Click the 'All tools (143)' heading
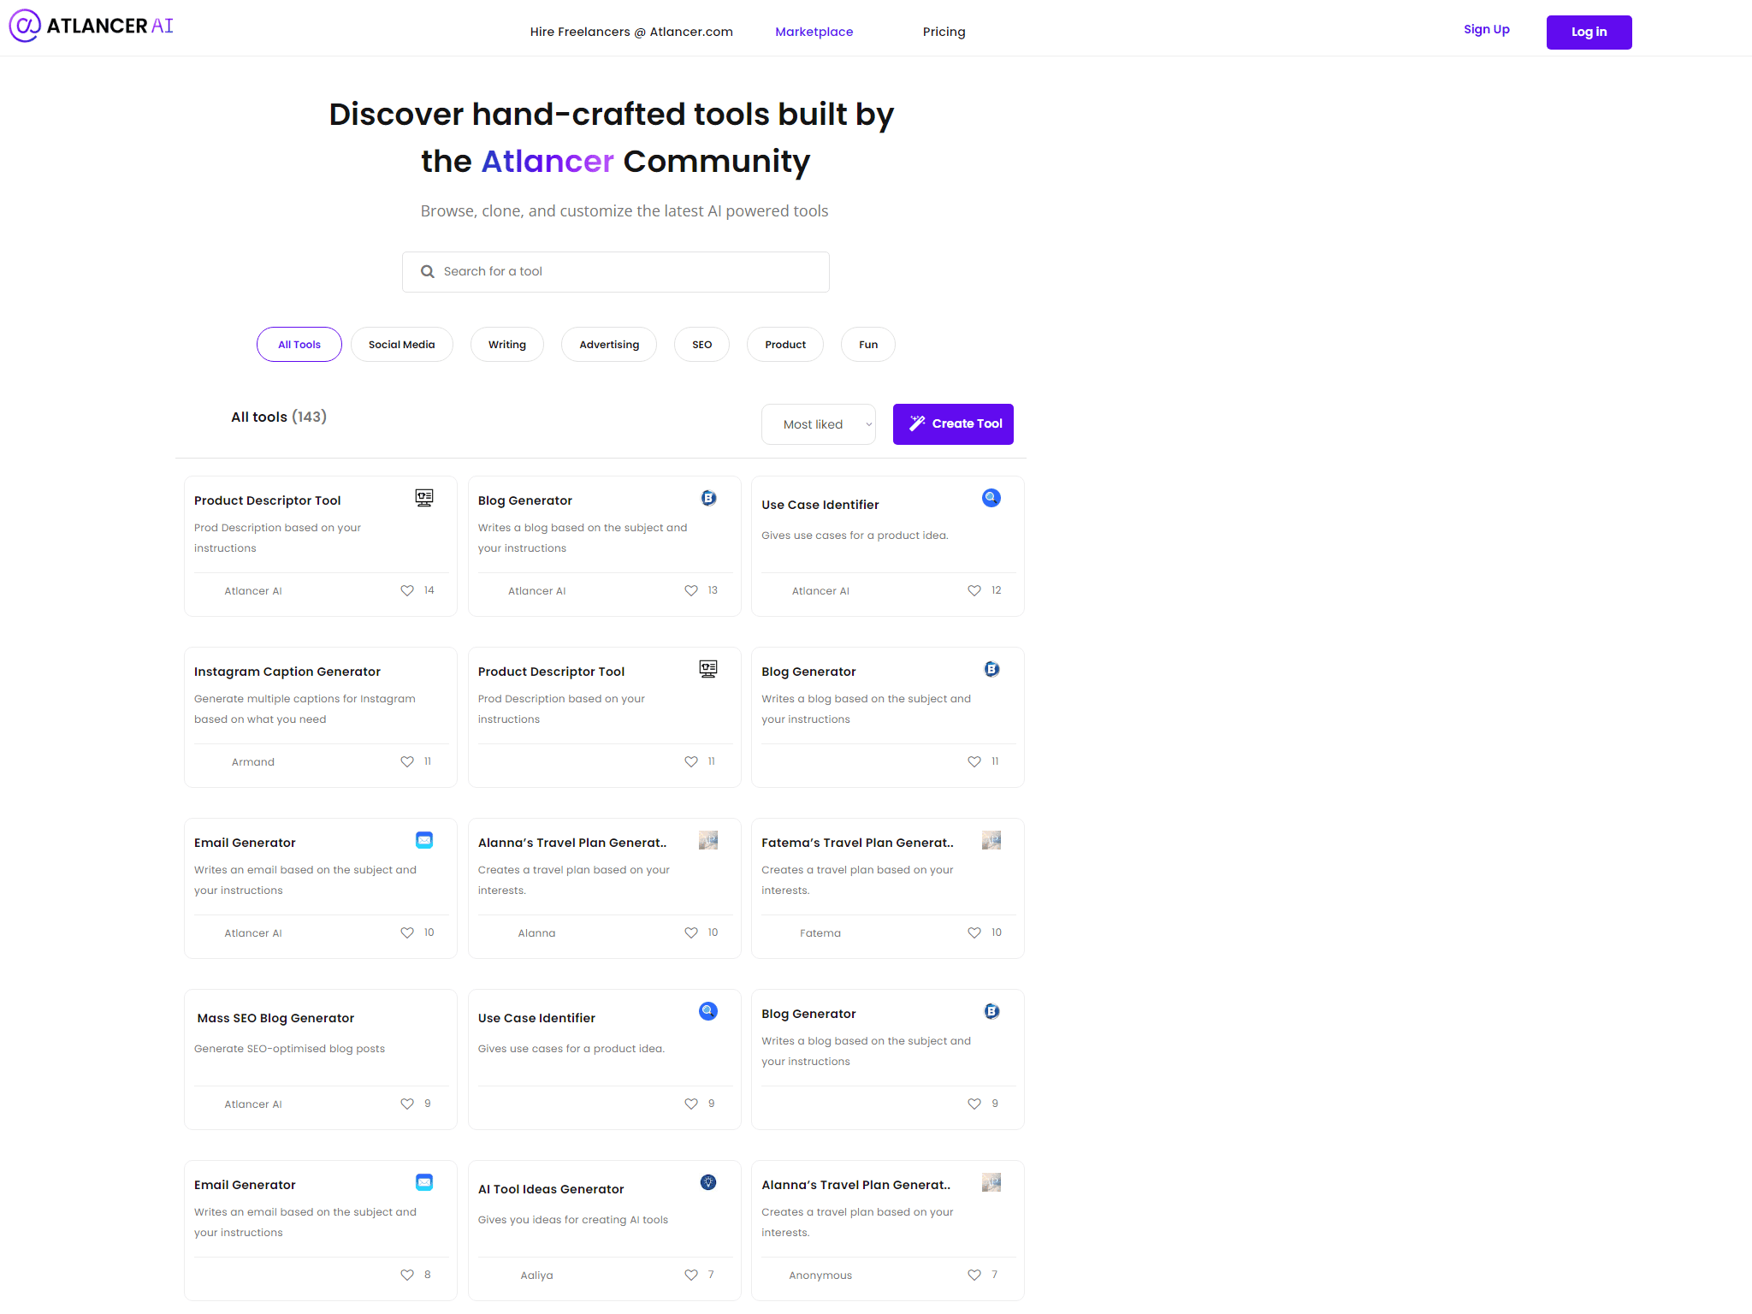The height and width of the screenshot is (1314, 1752). click(x=279, y=417)
